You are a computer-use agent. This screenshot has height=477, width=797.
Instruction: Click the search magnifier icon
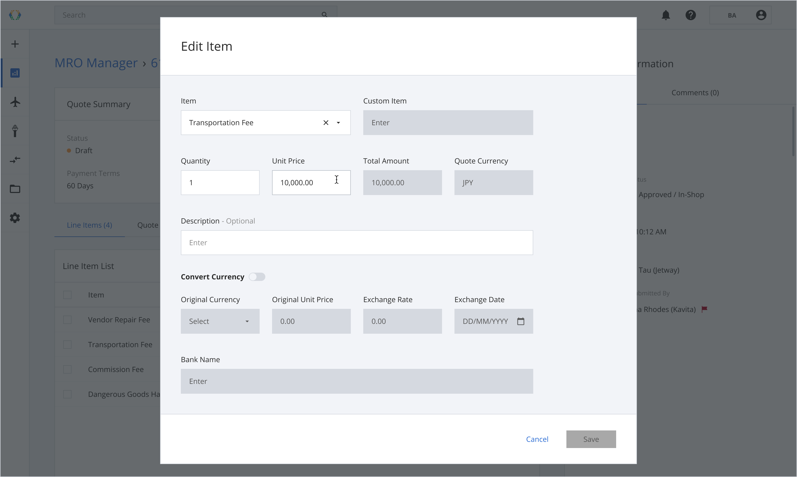324,15
